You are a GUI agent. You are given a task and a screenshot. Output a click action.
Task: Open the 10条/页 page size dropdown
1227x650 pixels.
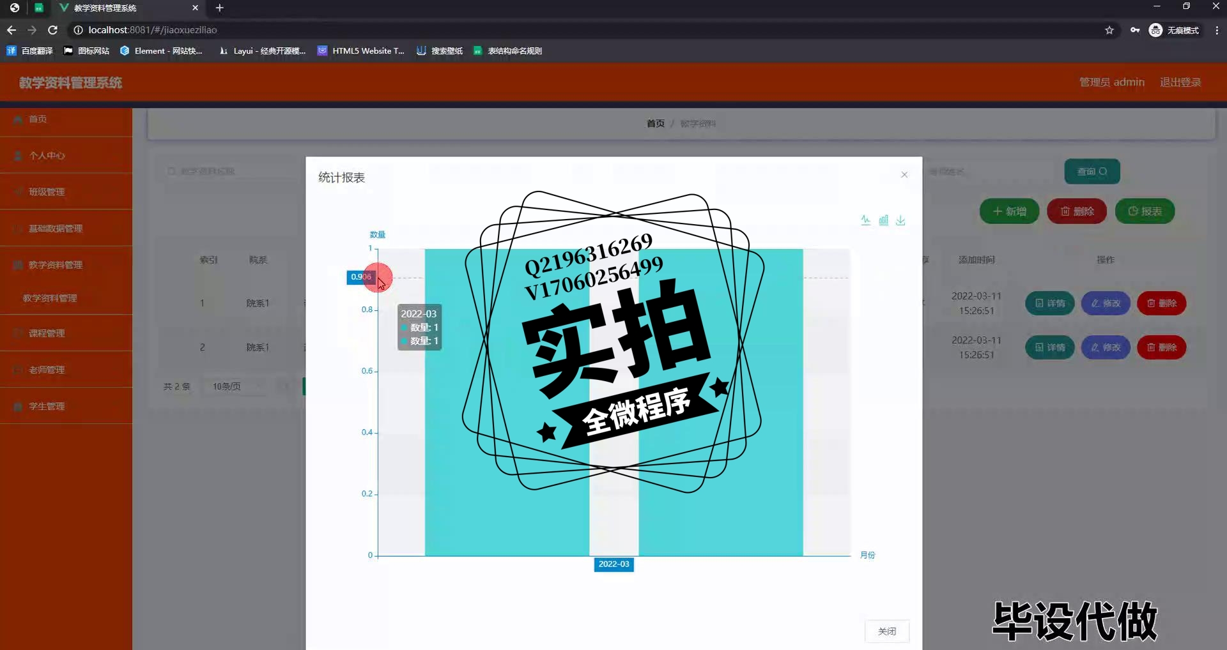pos(234,386)
